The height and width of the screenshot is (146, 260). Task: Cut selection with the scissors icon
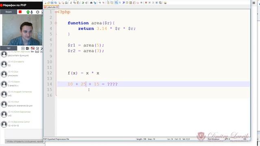point(71,3)
